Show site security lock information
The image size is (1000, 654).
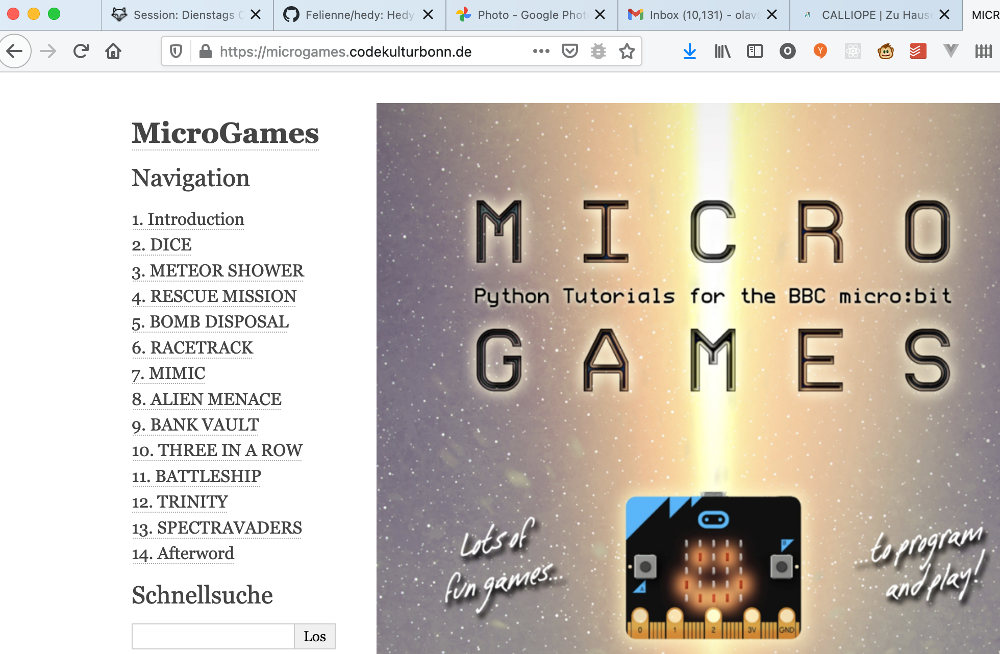[x=206, y=51]
